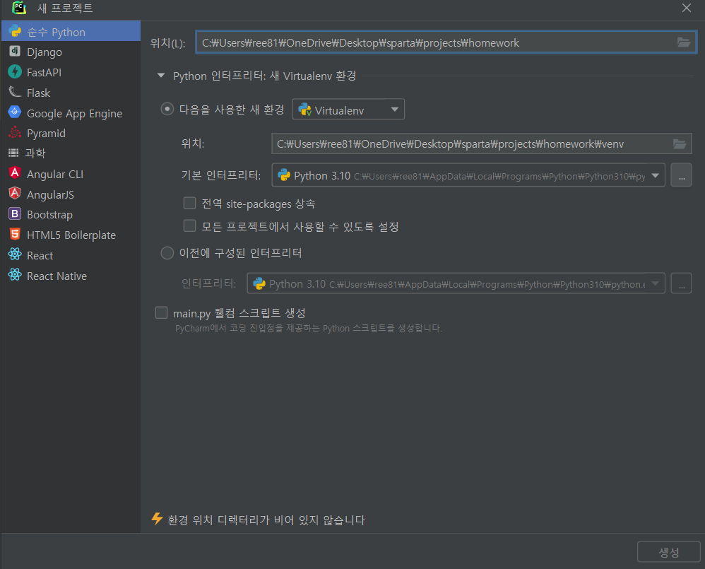Select the Pyramid project type
Viewport: 705px width, 569px height.
pos(71,133)
